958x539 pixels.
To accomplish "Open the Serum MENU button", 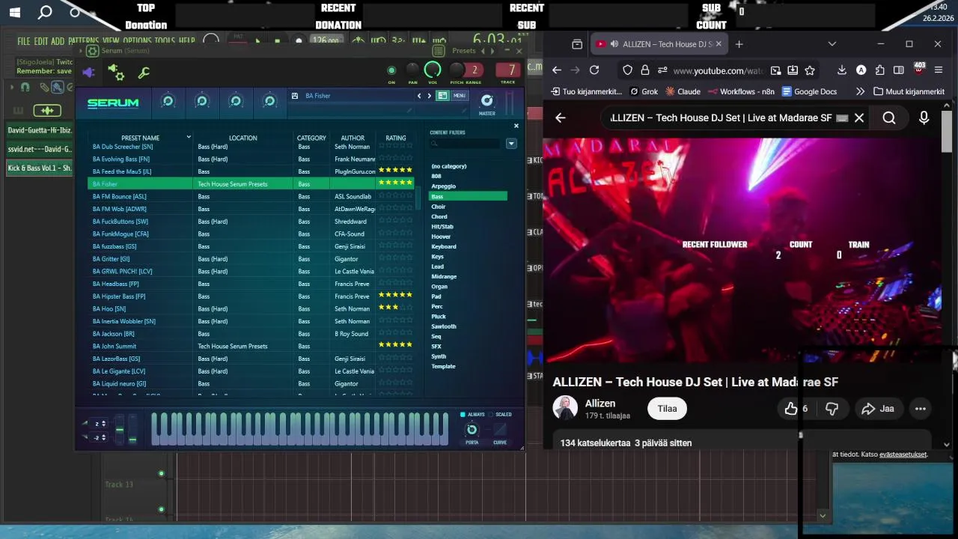I will click(x=459, y=96).
